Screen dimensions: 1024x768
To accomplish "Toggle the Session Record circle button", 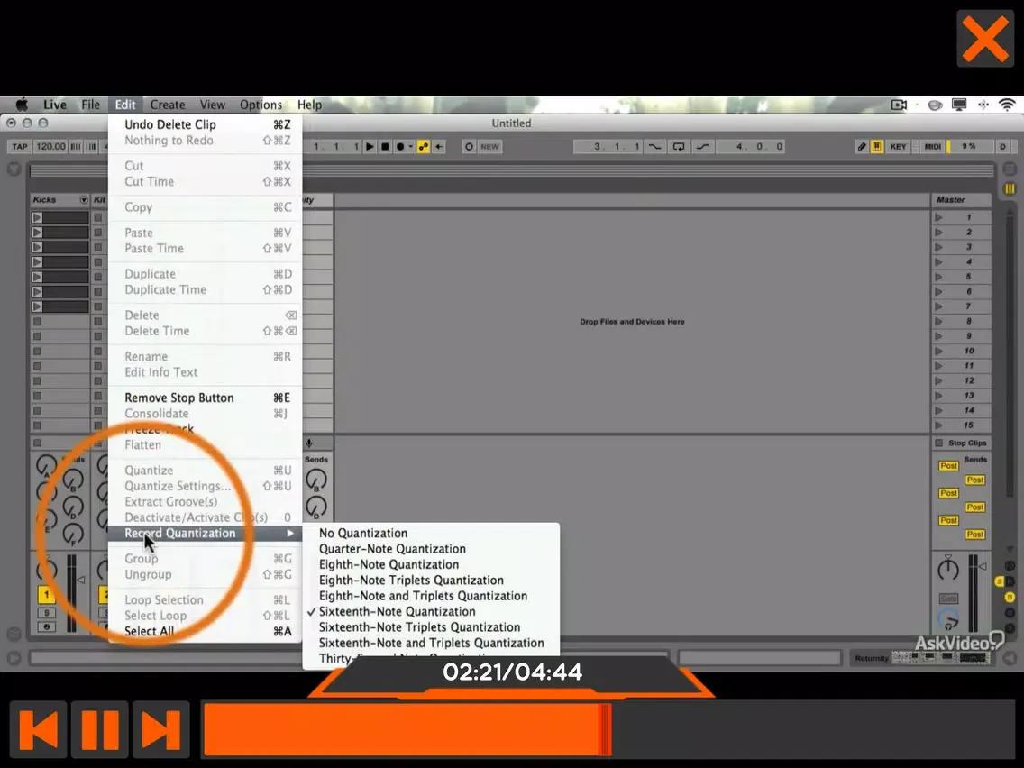I will coord(469,146).
